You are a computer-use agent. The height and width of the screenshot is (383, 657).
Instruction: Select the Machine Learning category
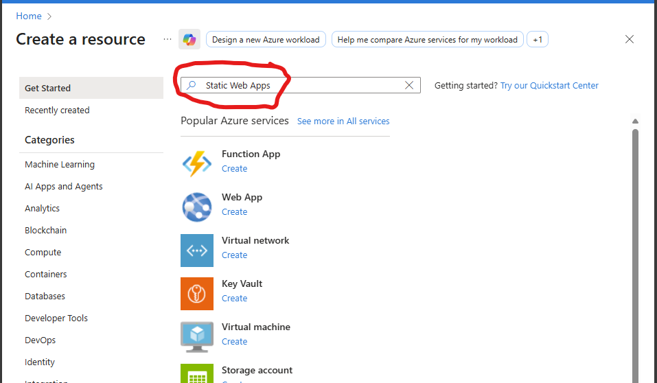pyautogui.click(x=60, y=164)
